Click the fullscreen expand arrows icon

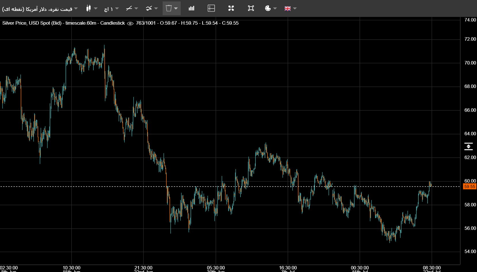231,8
